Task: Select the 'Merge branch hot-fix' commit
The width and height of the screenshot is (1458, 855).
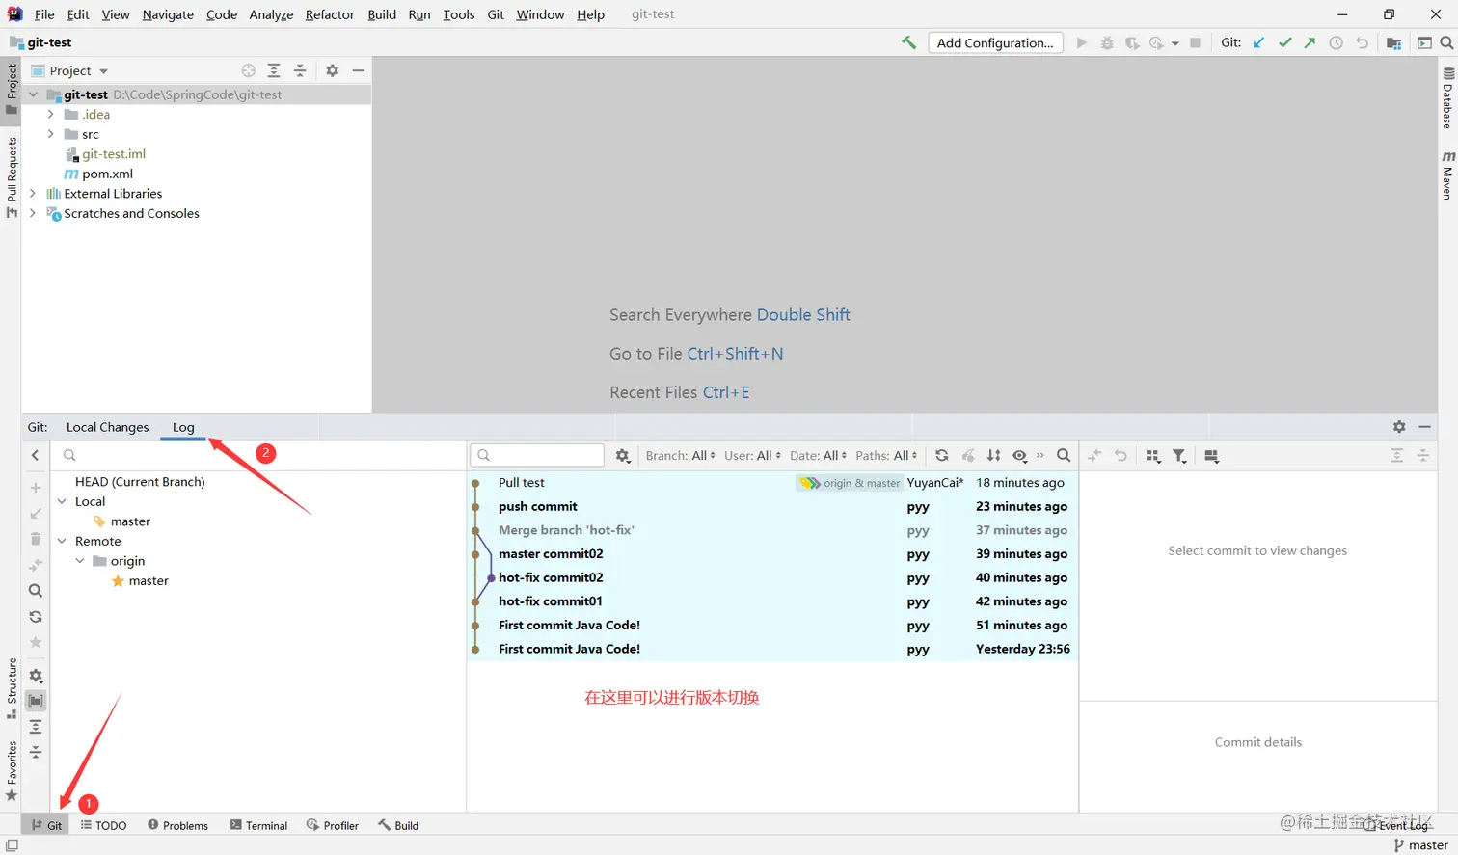Action: coord(772,530)
